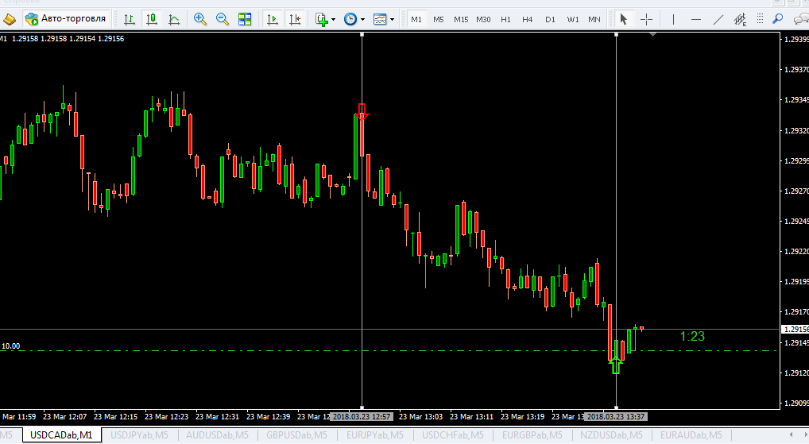The height and width of the screenshot is (444, 809).
Task: Click the 2018.03.23 12:57 time label
Action: point(362,416)
